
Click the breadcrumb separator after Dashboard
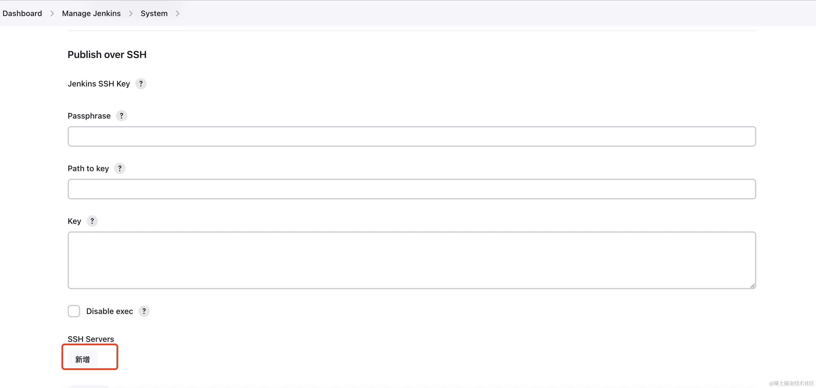click(x=52, y=13)
